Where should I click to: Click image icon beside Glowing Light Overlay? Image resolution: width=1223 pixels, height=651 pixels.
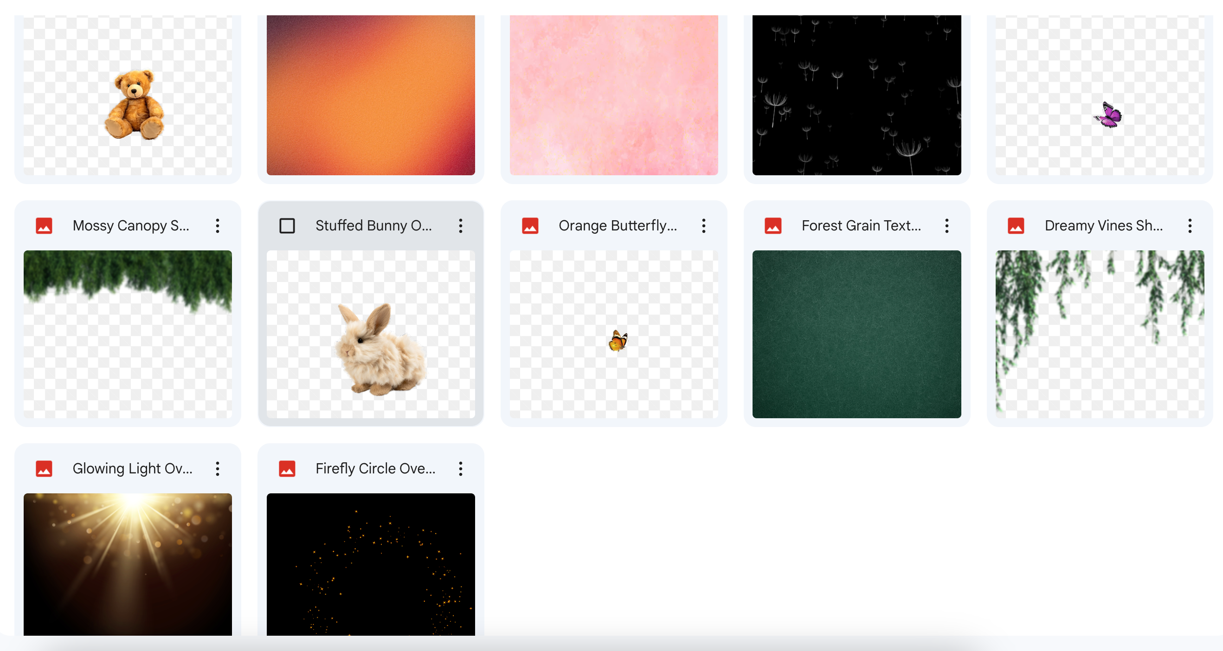(x=44, y=469)
